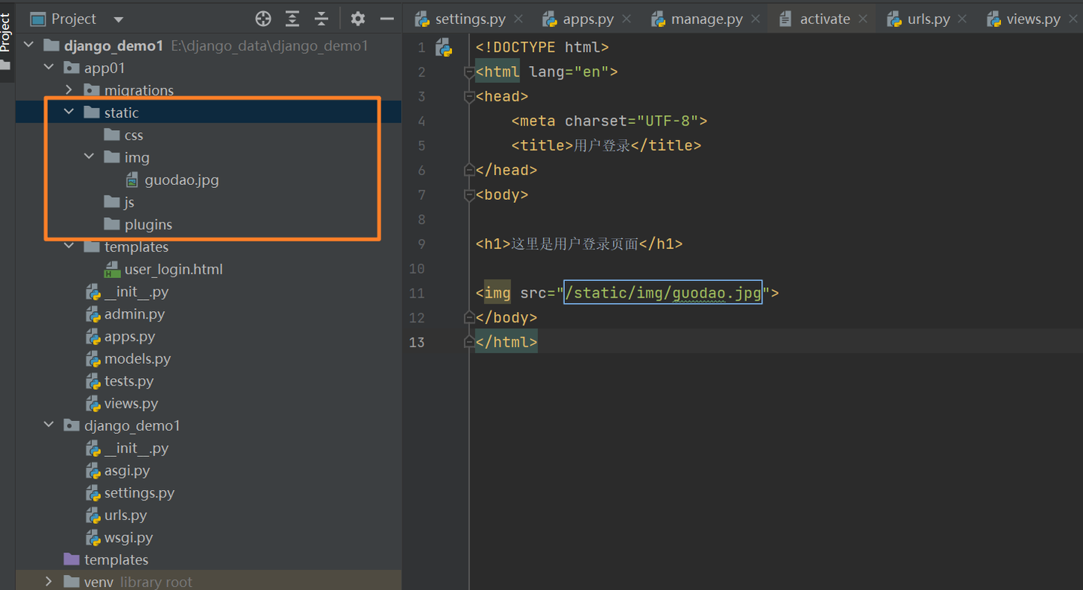This screenshot has height=590, width=1083.
Task: Select the guodao.jpg image file
Action: (x=181, y=180)
